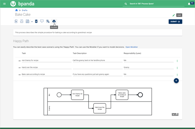The height and width of the screenshot is (129, 195).
Task: Click the process description text box
Action: point(98,33)
